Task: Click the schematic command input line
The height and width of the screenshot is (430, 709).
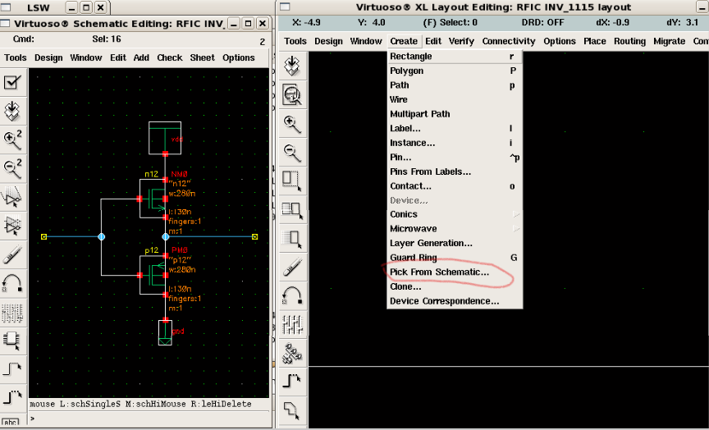Action: [151, 419]
